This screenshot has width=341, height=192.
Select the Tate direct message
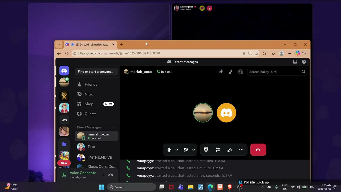(x=96, y=147)
